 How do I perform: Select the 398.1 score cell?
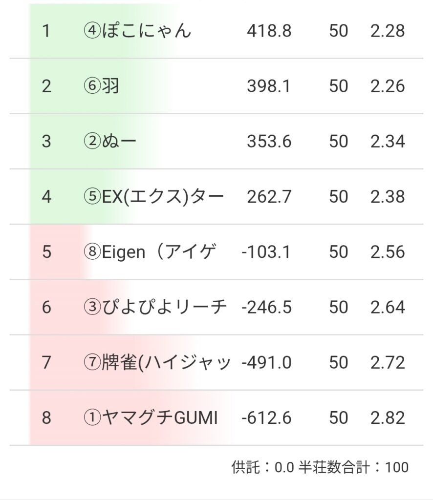[x=269, y=86]
